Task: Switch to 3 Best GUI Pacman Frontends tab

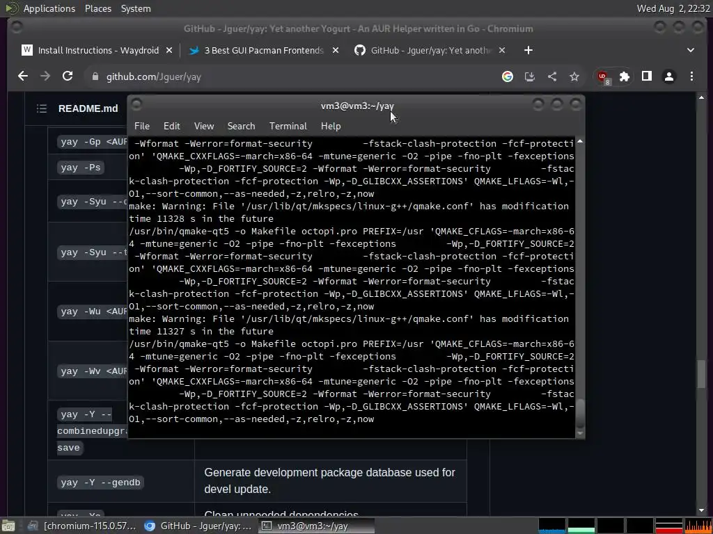Action: pyautogui.click(x=264, y=50)
